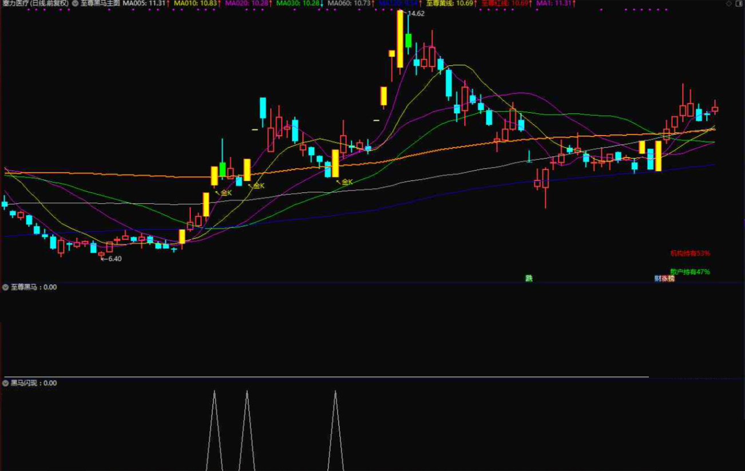Click the 14.62 high price label
The width and height of the screenshot is (745, 471).
click(416, 14)
